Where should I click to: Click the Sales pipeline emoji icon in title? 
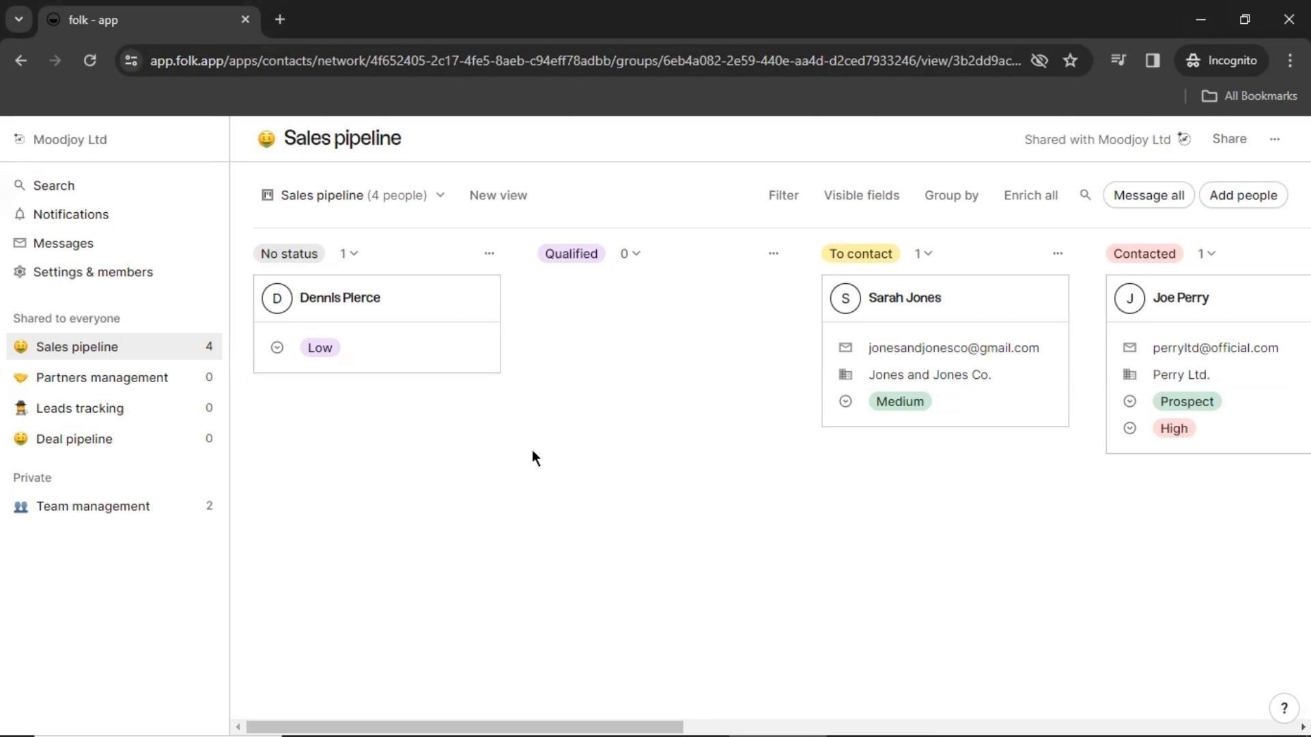(266, 139)
